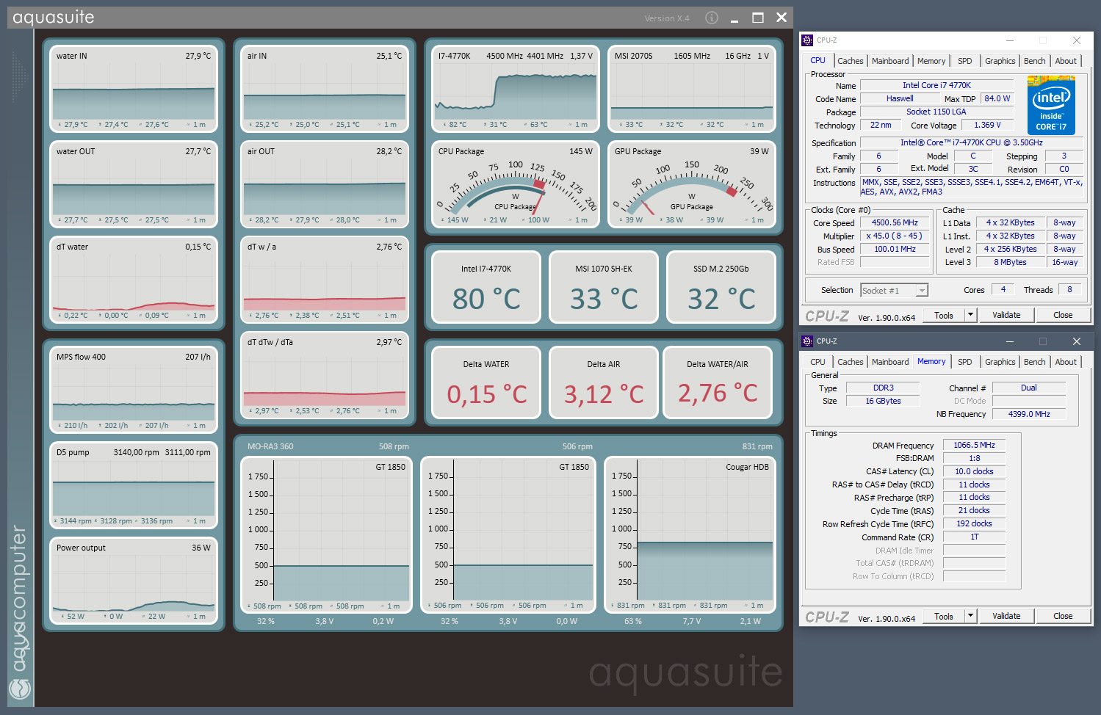Click the MPS flow 400 chart
This screenshot has width=1101, height=715.
(134, 391)
